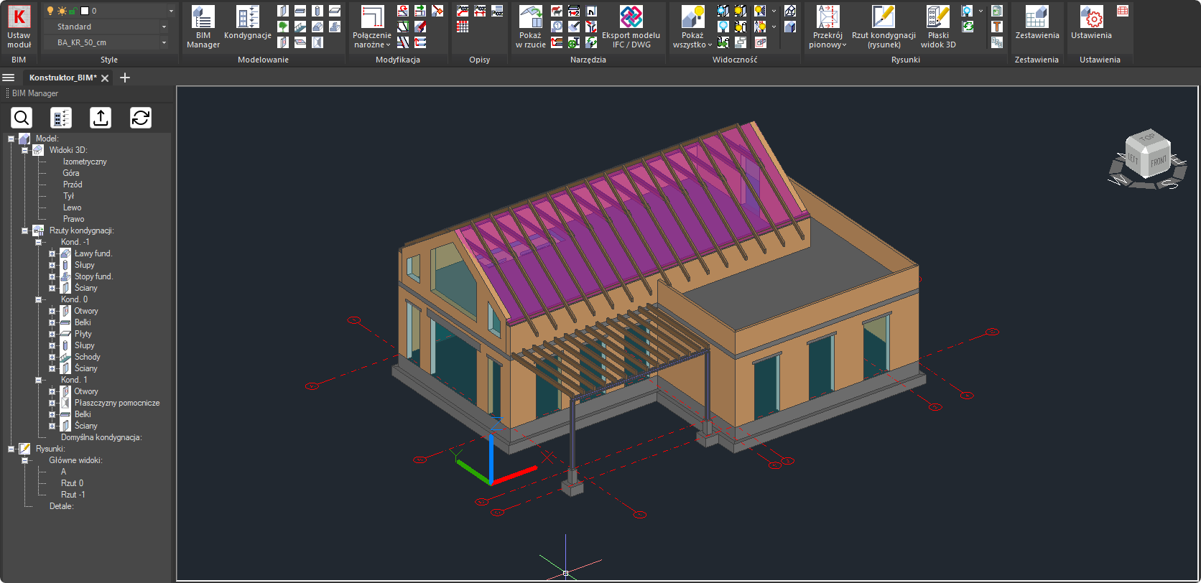This screenshot has width=1201, height=583.
Task: Click Eksport modelu IFC / DWG icon
Action: pos(631,17)
